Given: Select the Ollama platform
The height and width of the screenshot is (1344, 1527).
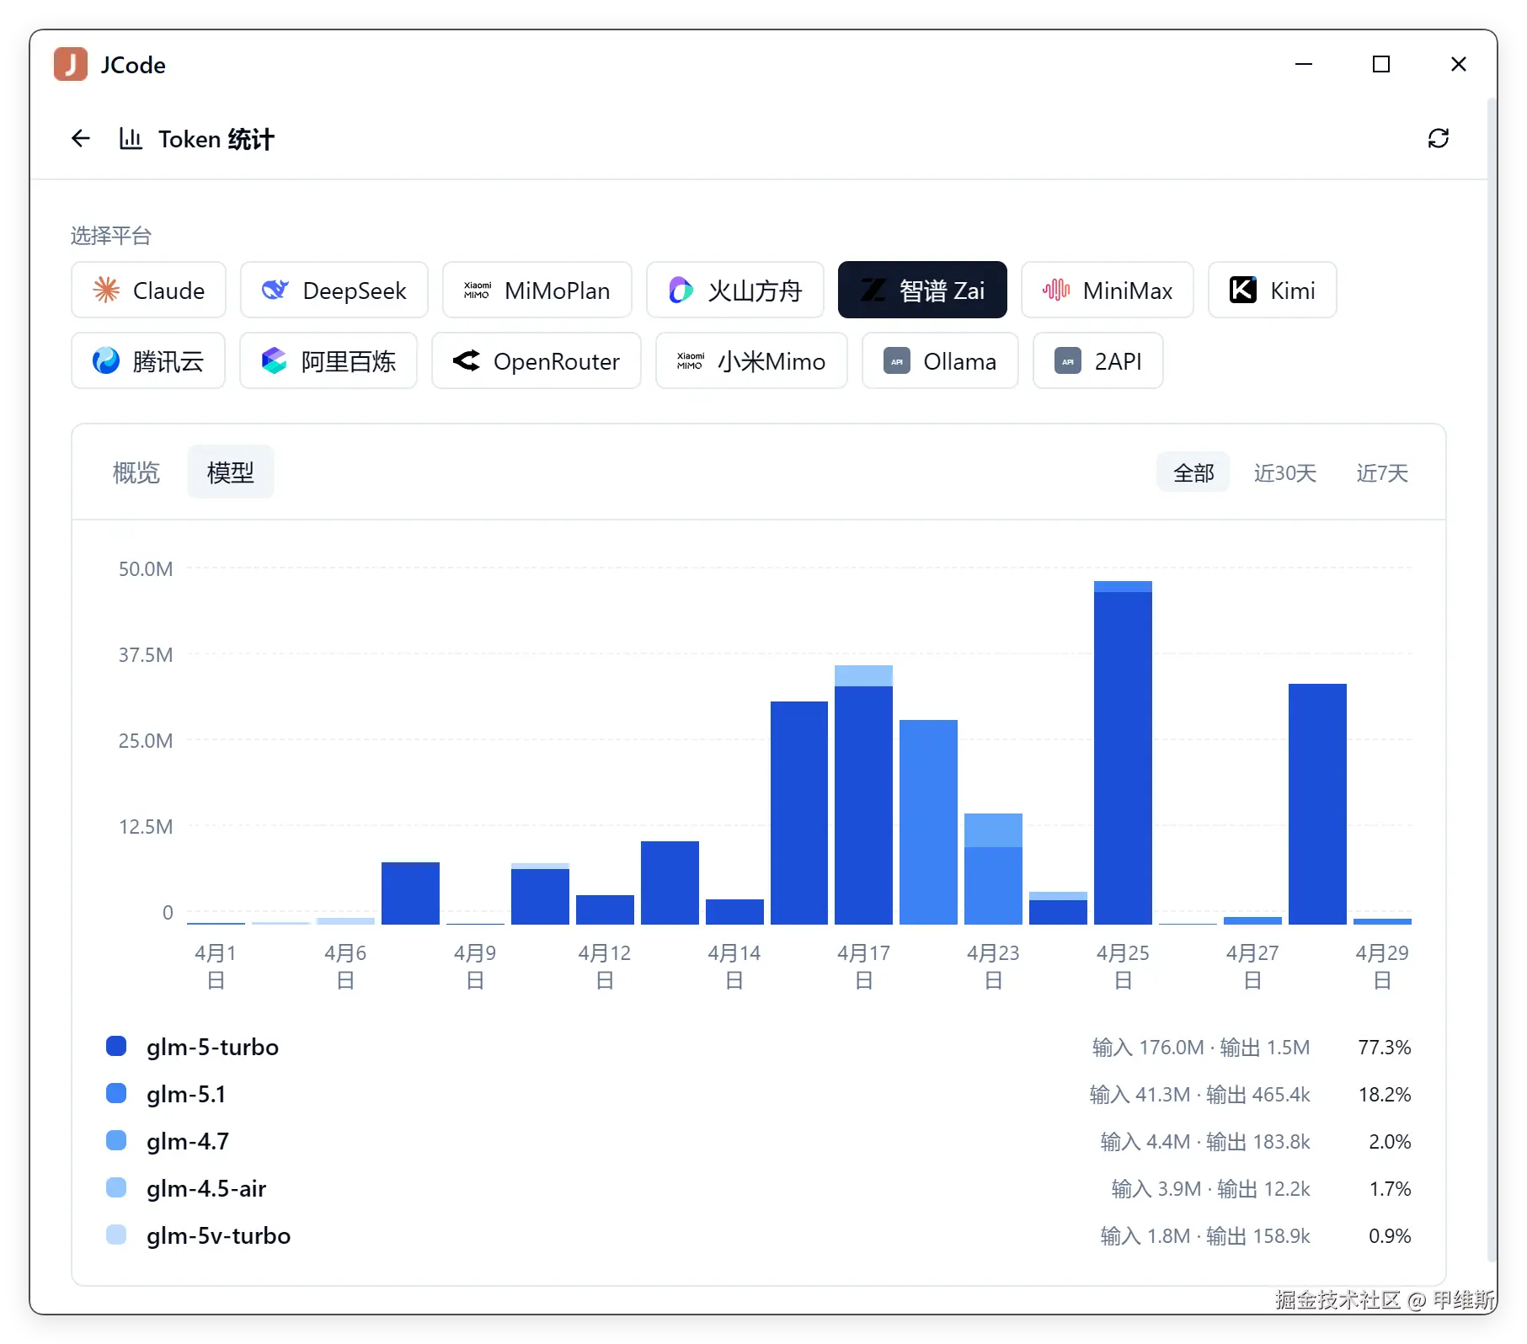Looking at the screenshot, I should [940, 361].
